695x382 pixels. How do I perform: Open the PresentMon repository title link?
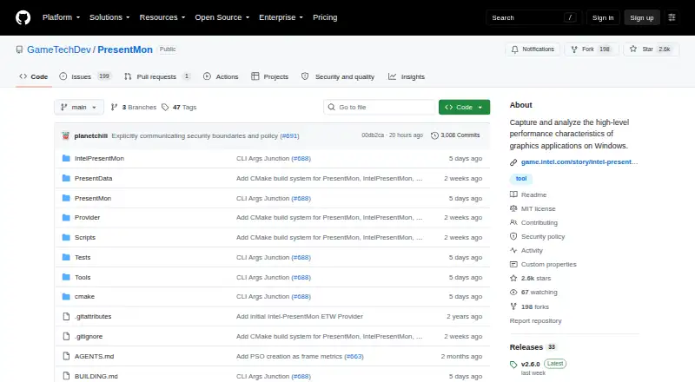point(125,49)
